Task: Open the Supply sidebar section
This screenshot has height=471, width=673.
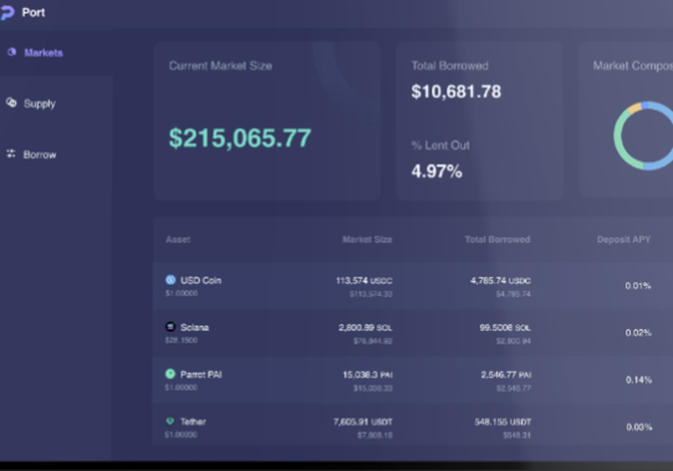Action: [40, 104]
